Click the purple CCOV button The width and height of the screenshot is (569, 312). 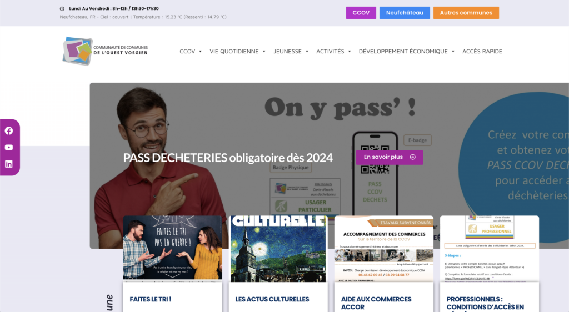[x=361, y=13]
